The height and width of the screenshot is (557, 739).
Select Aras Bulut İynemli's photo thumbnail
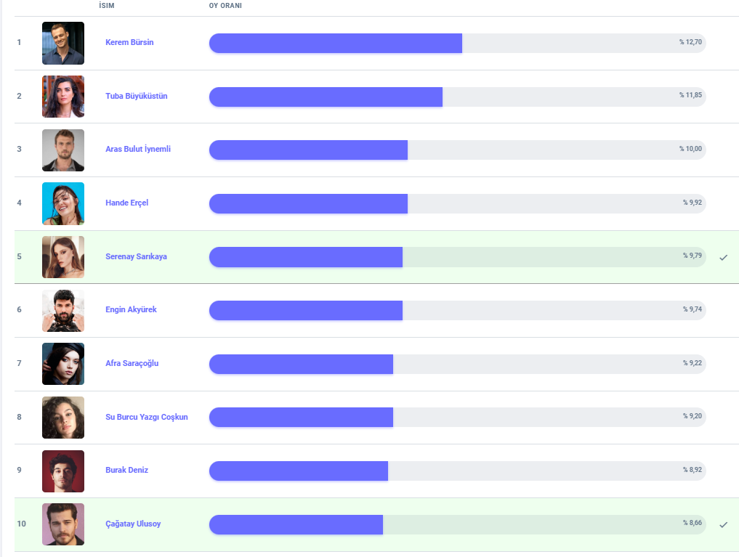[x=63, y=150]
